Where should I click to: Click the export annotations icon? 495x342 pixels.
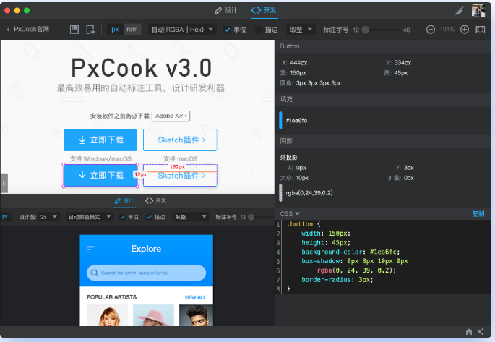pyautogui.click(x=90, y=30)
